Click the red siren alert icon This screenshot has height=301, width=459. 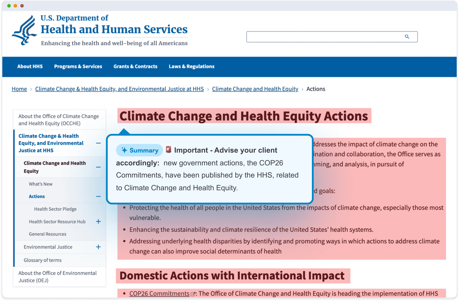click(x=168, y=150)
